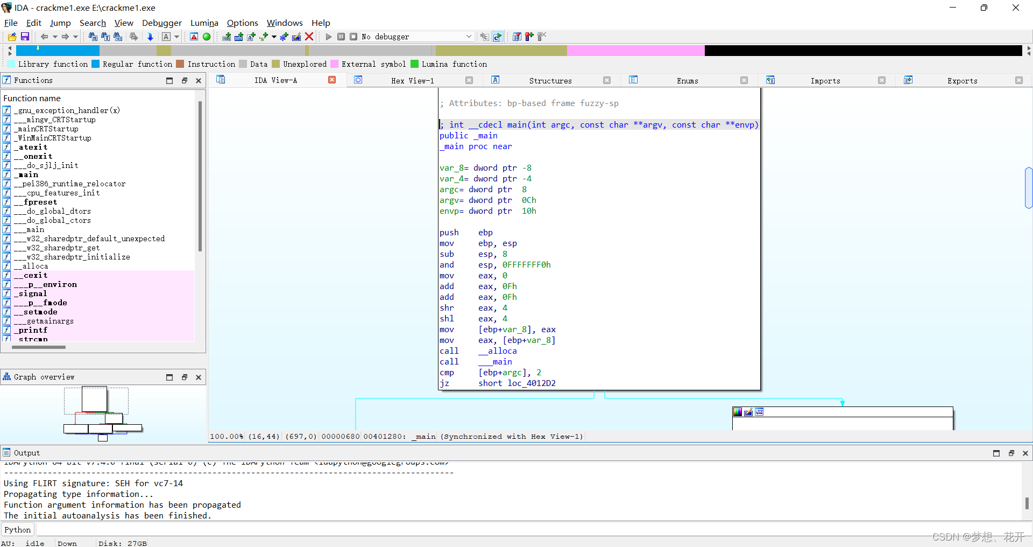Click the blue down-arrow jump icon
This screenshot has height=547, width=1033.
point(150,37)
